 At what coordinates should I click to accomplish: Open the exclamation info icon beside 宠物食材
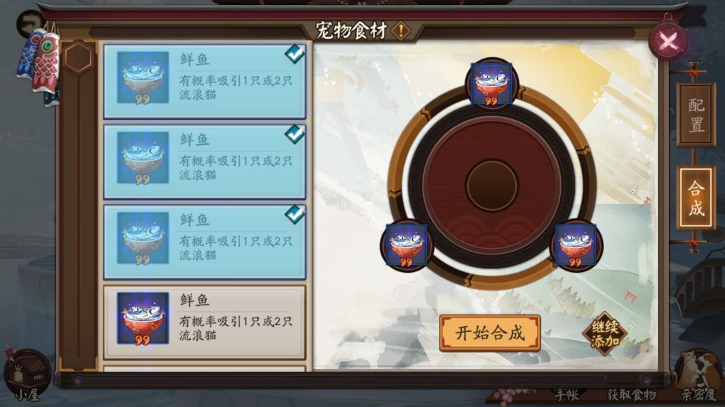pos(401,31)
